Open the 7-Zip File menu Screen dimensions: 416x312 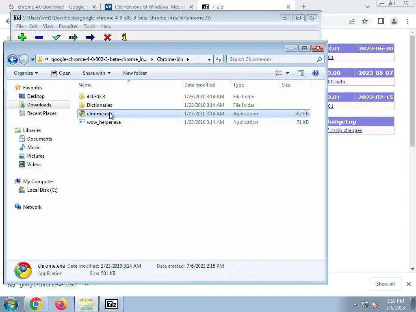(20, 26)
